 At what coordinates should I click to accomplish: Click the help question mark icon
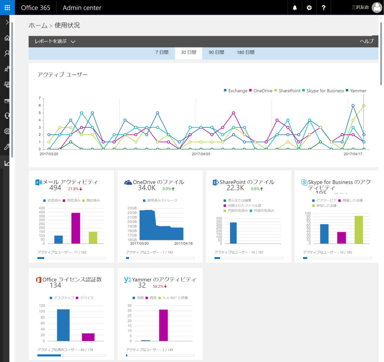tap(324, 7)
